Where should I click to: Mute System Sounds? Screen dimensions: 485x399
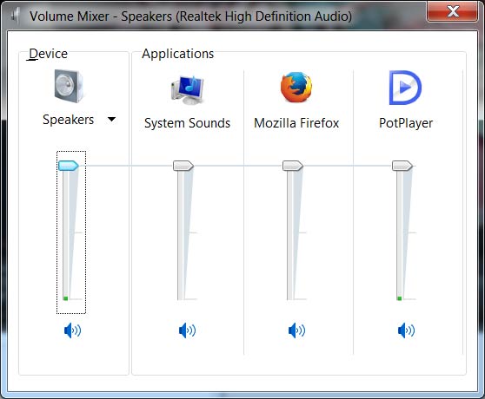(187, 330)
